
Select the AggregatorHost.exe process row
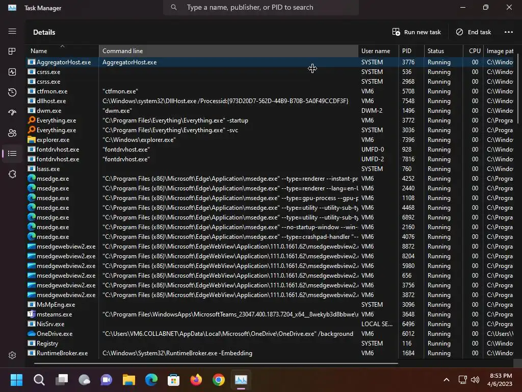(x=270, y=62)
